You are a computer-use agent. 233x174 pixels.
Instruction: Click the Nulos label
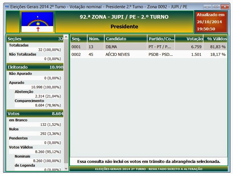(x=14, y=129)
